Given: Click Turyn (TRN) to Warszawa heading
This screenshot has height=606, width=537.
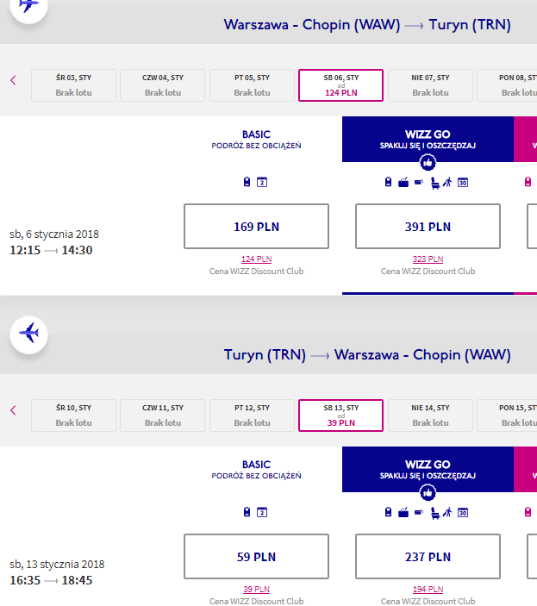Looking at the screenshot, I should point(367,355).
